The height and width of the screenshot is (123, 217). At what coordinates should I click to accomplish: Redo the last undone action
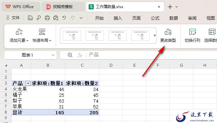coord(73,18)
